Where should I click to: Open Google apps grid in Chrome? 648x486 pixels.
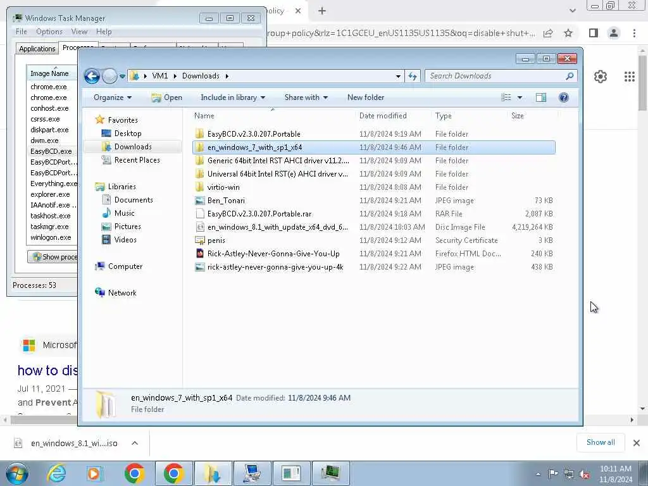[630, 77]
